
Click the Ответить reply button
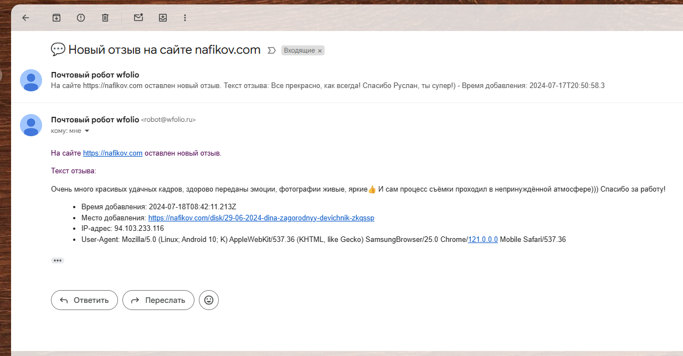84,300
